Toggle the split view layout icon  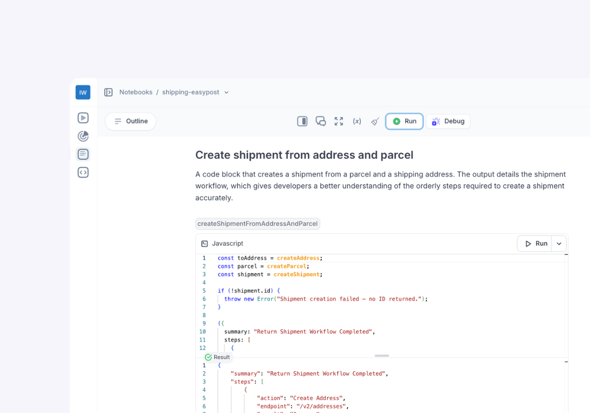pyautogui.click(x=302, y=121)
